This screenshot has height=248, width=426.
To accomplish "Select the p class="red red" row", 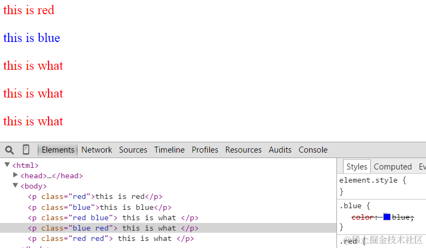I will coord(111,239).
